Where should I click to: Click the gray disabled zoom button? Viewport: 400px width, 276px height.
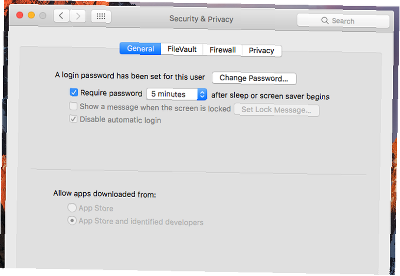click(43, 16)
